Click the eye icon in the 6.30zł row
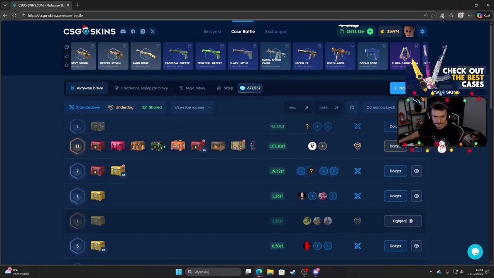 coord(416,246)
